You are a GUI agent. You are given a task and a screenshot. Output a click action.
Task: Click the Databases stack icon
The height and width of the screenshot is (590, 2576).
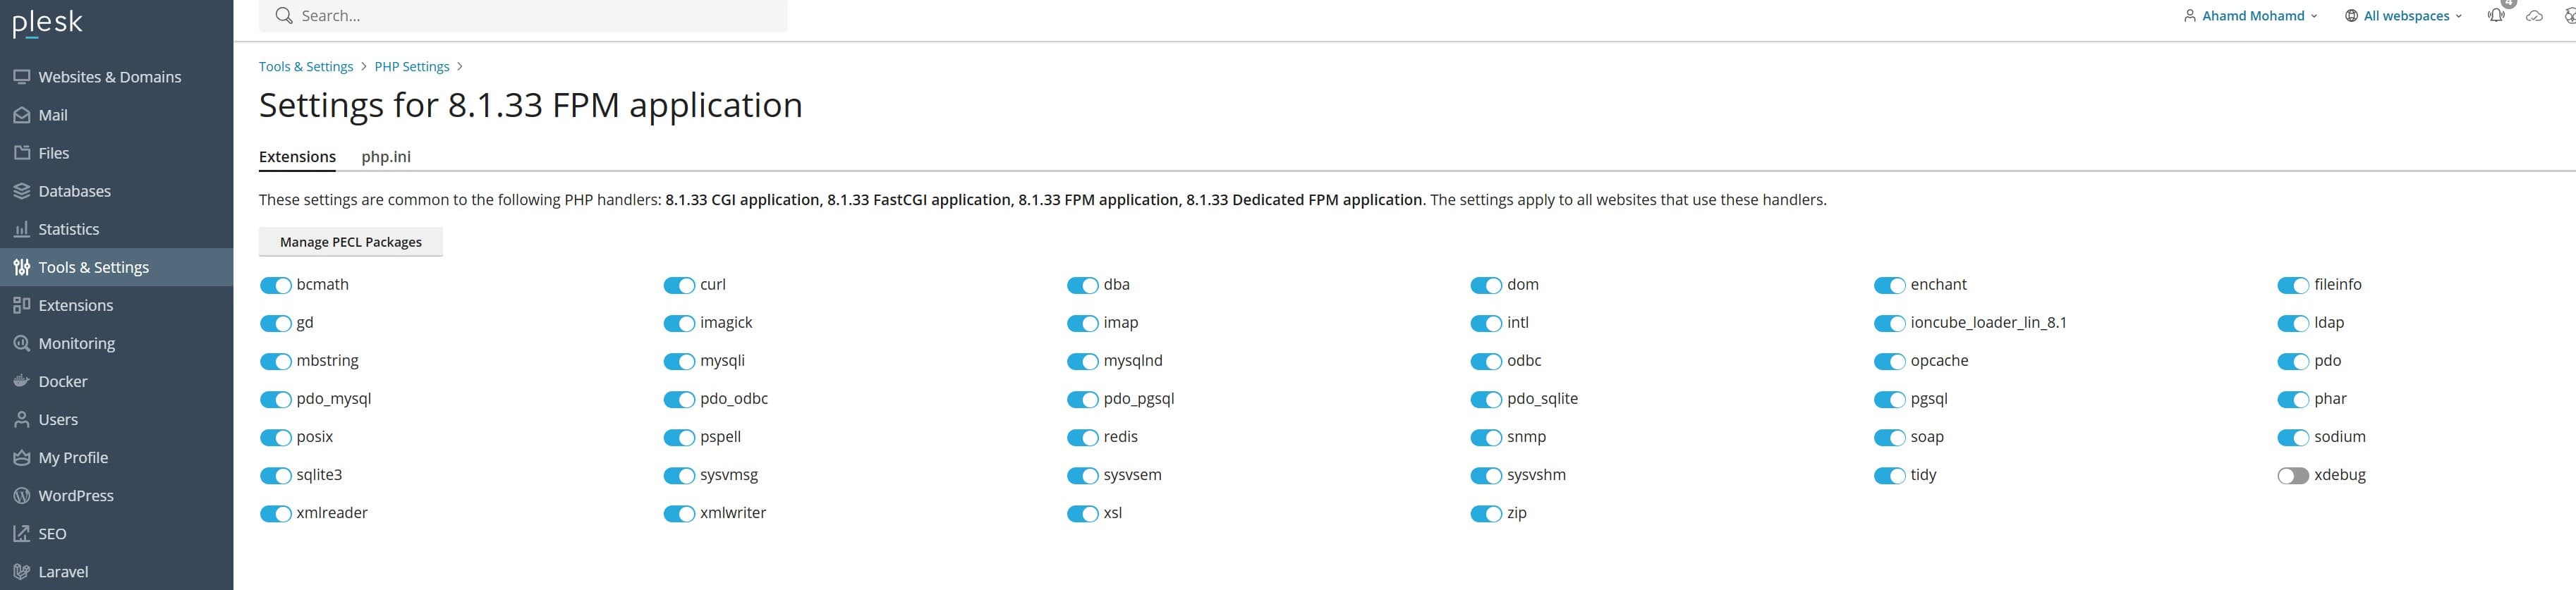(21, 191)
